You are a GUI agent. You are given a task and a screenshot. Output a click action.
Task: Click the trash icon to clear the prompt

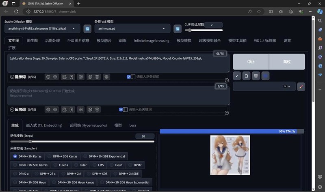click(256, 76)
